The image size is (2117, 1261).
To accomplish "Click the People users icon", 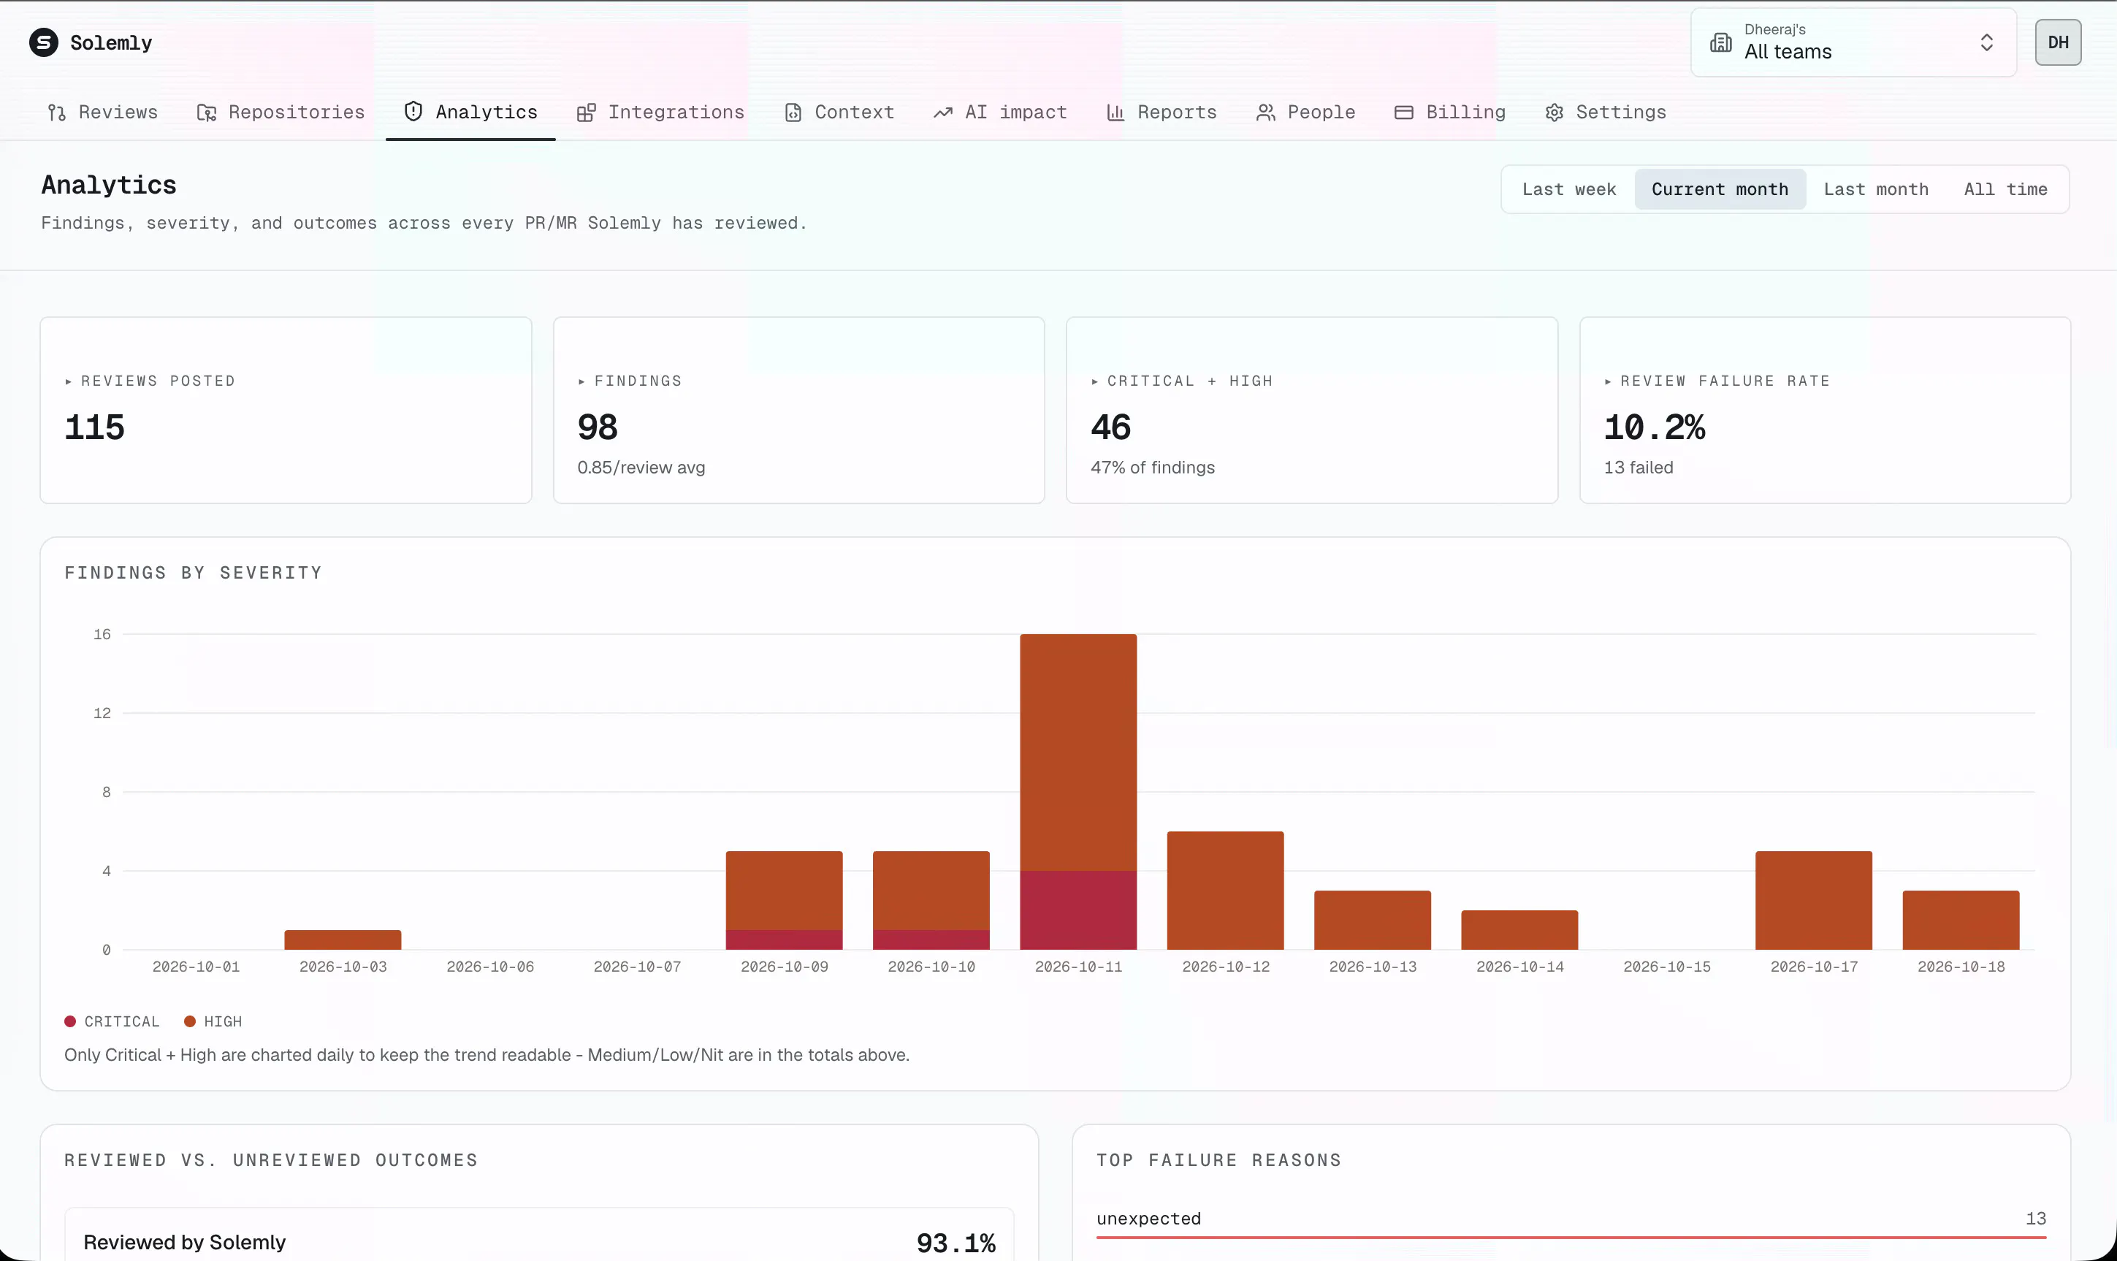I will (x=1266, y=113).
